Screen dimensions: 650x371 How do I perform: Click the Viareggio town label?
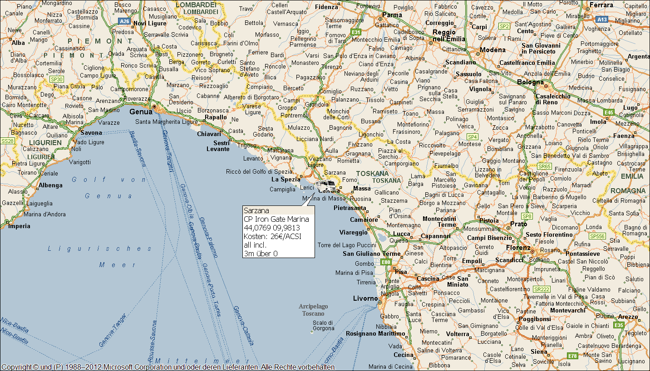[354, 232]
